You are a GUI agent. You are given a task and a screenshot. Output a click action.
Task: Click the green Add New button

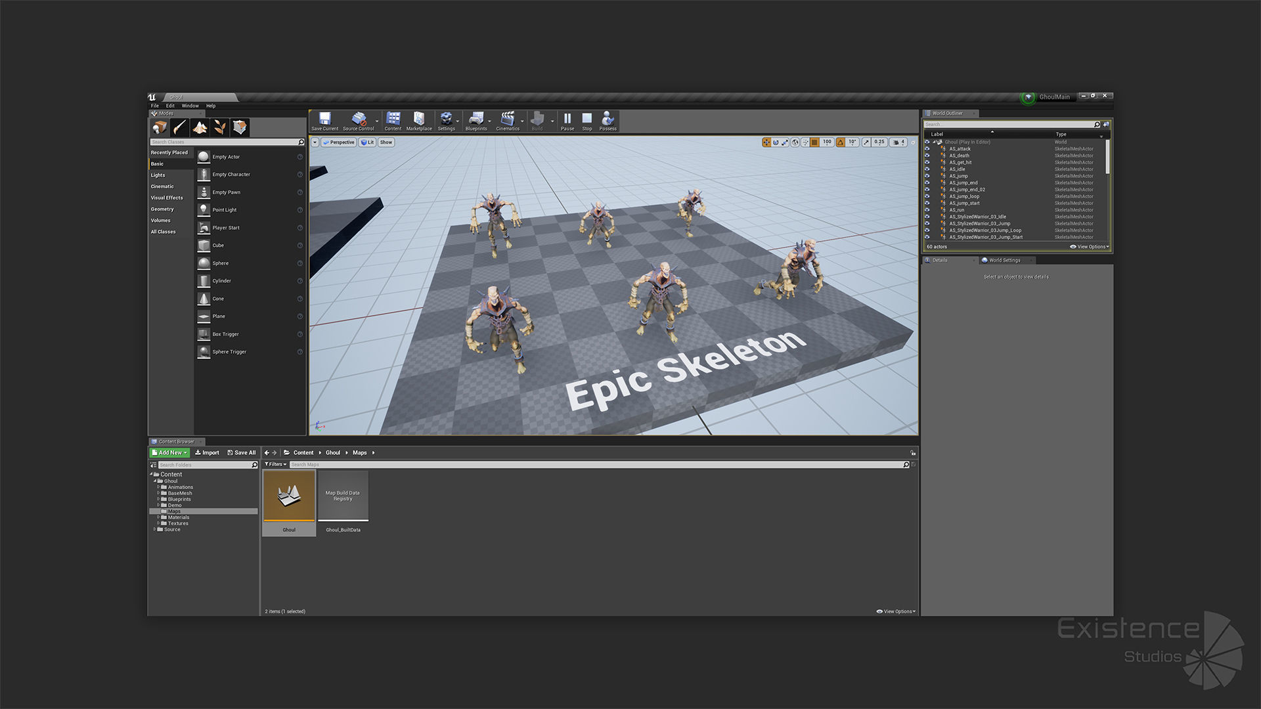169,453
